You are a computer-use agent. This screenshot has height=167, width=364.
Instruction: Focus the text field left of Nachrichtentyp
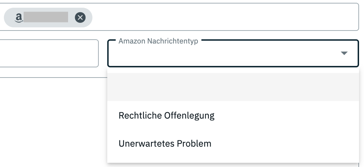(49, 53)
